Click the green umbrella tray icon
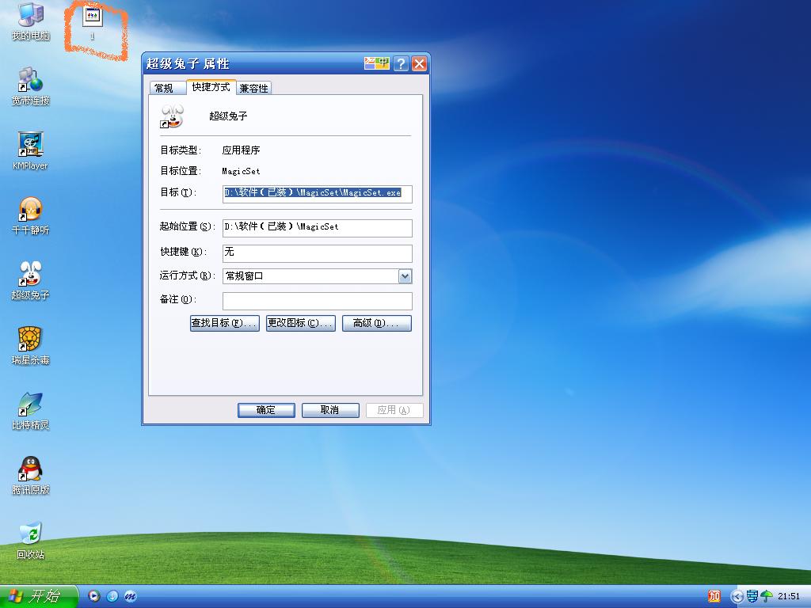The height and width of the screenshot is (608, 811). tap(767, 596)
